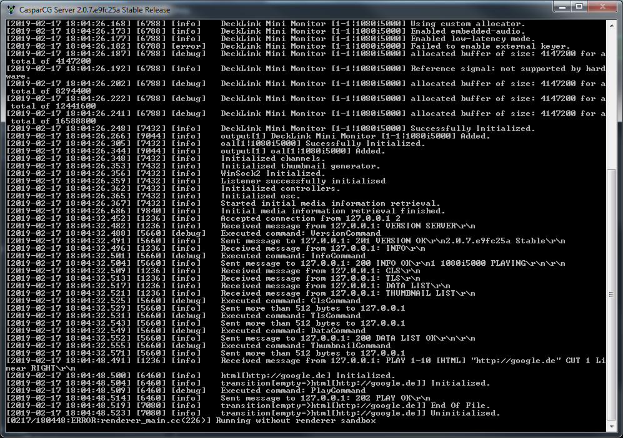This screenshot has width=623, height=438.
Task: Click the scrollbar down arrow
Action: 612,427
